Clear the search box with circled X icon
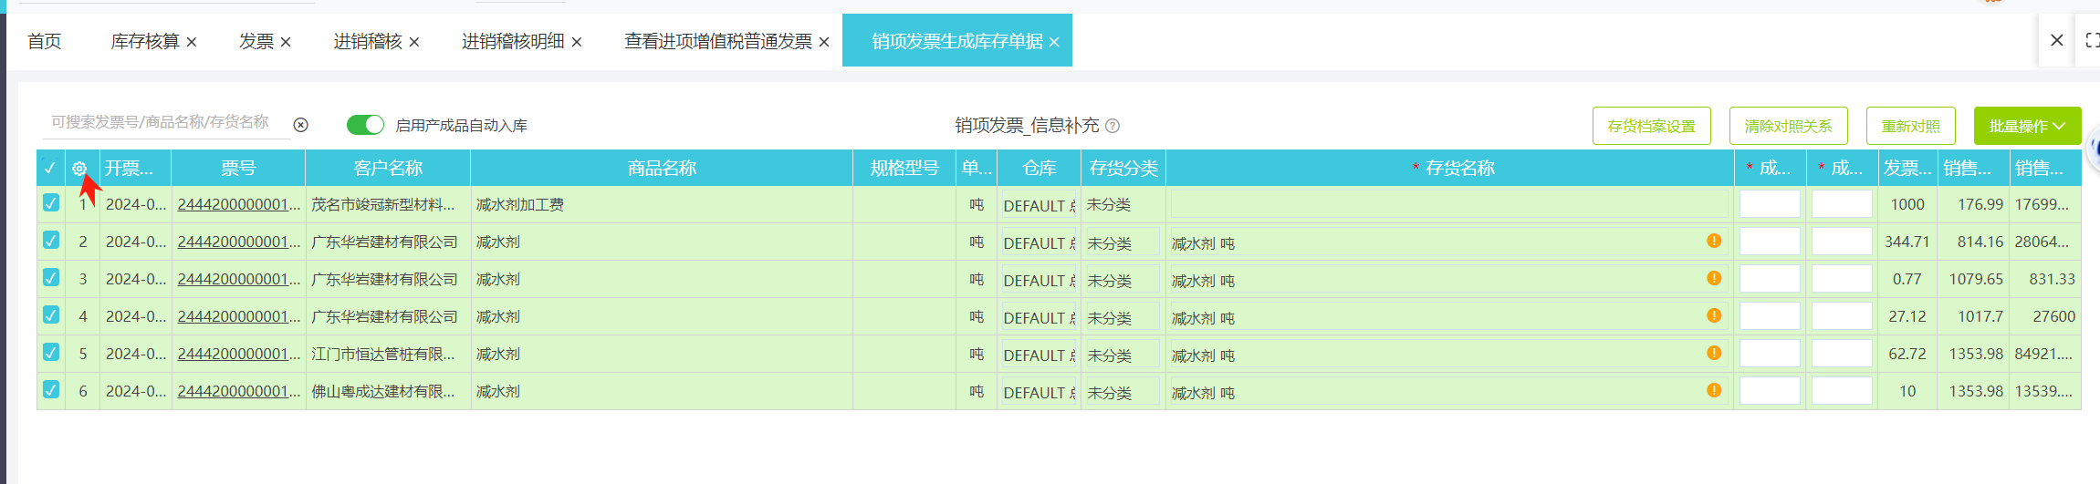2100x484 pixels. click(x=301, y=125)
